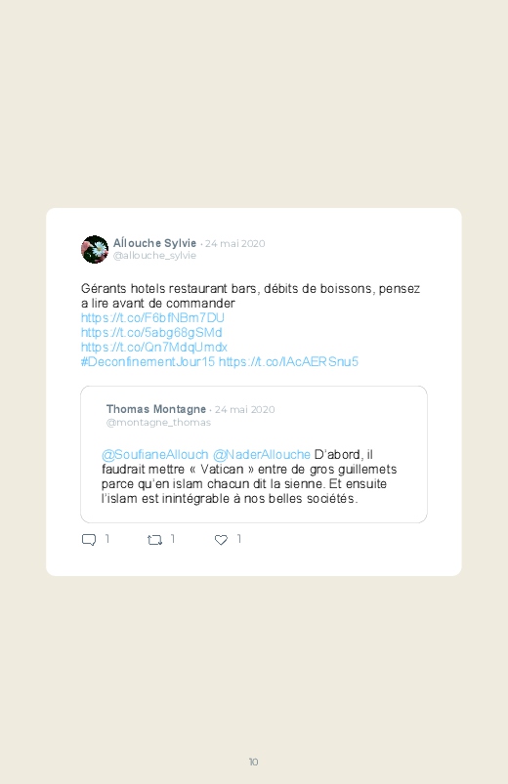This screenshot has height=784, width=508.
Task: Click the retweet arrows icon
Action: tap(154, 540)
